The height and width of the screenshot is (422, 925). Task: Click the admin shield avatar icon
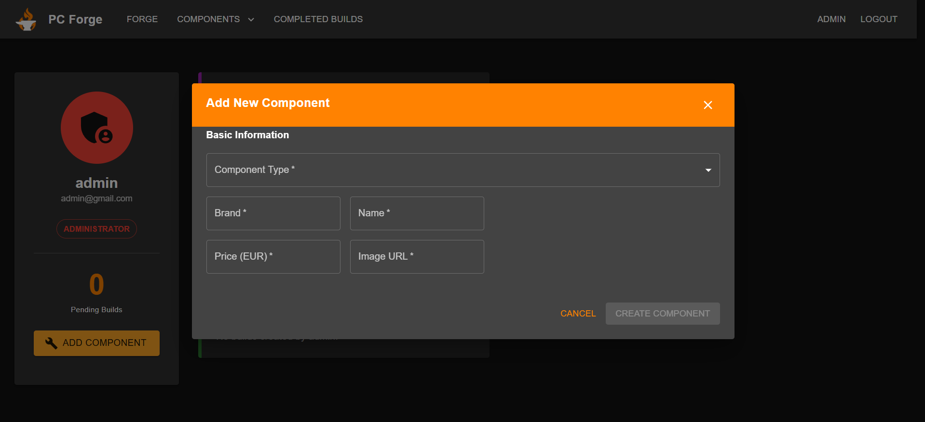pyautogui.click(x=96, y=128)
